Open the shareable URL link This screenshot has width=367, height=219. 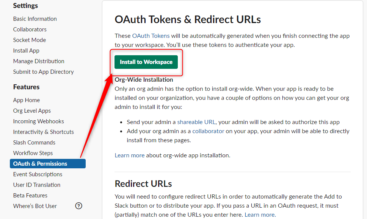point(196,122)
